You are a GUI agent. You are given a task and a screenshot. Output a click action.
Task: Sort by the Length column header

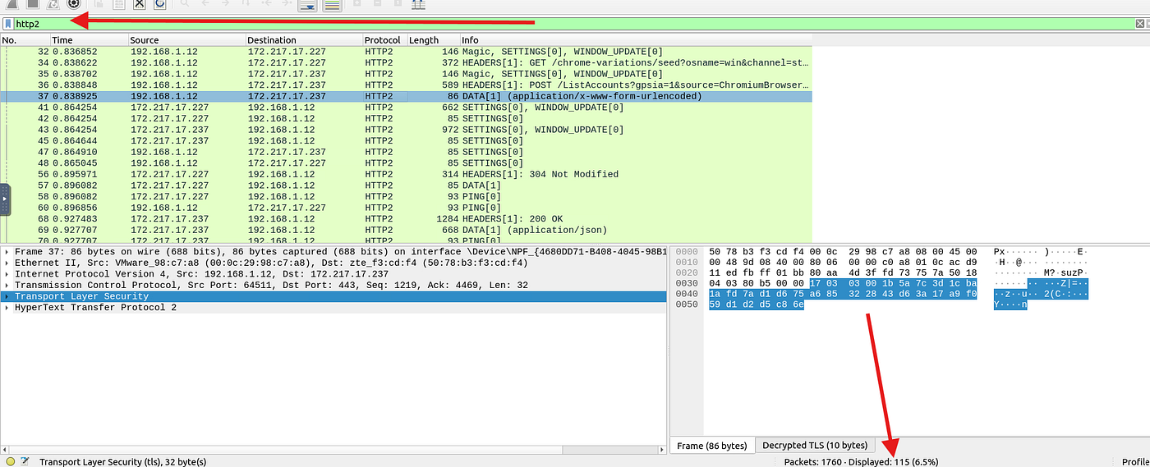[x=432, y=40]
